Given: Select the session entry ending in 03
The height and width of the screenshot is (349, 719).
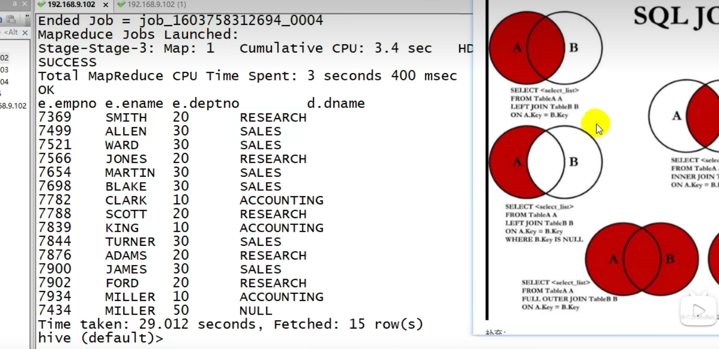Looking at the screenshot, I should [5, 70].
